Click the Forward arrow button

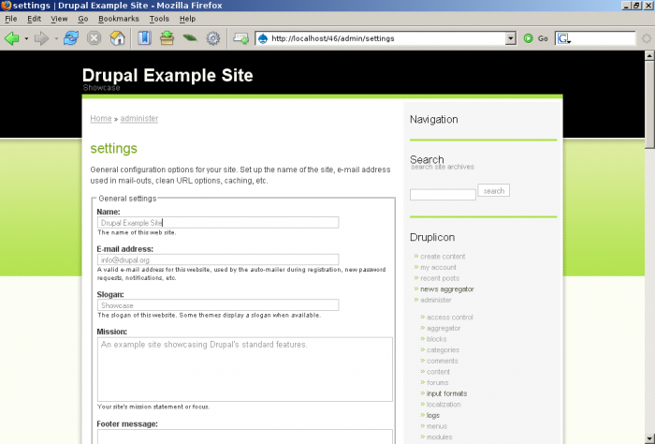(x=41, y=38)
